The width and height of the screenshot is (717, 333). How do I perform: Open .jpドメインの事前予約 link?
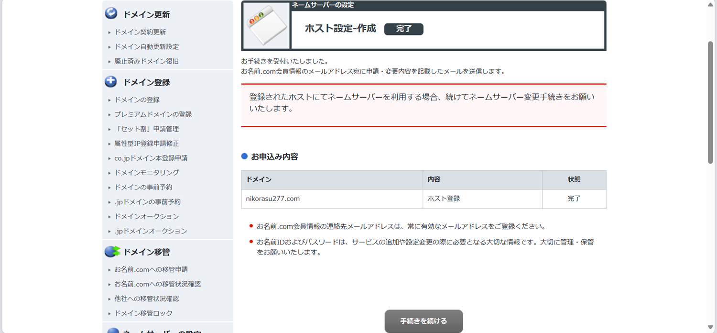coord(147,202)
